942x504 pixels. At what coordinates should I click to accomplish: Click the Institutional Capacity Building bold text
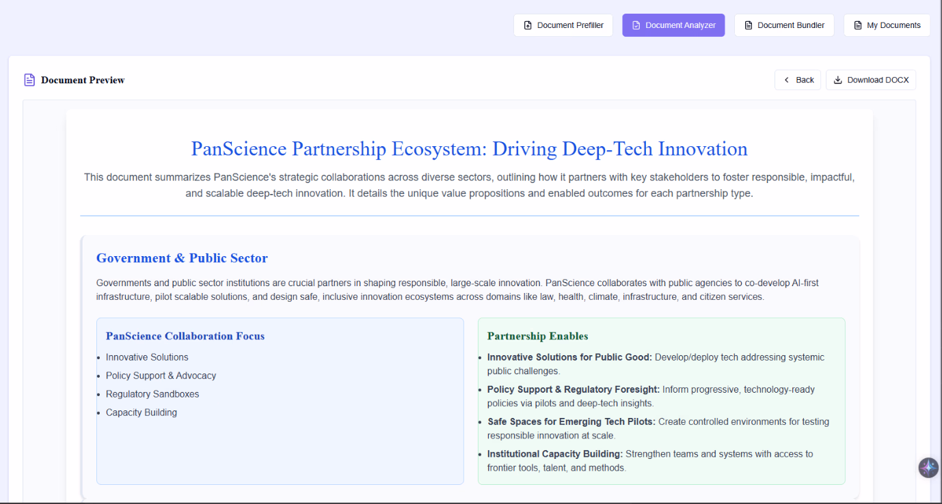click(x=554, y=454)
